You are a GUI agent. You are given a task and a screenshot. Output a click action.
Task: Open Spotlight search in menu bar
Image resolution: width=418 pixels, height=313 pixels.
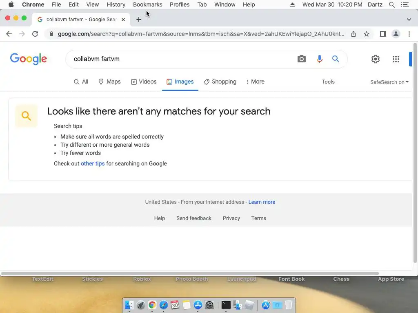click(x=391, y=4)
